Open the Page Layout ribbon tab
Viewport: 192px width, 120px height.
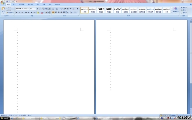(22, 4)
